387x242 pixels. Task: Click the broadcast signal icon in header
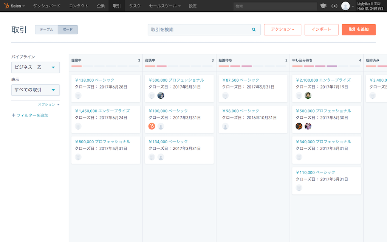pos(334,6)
